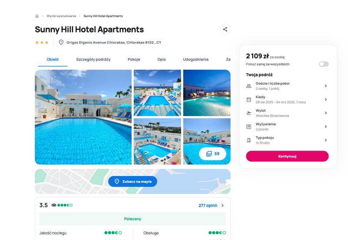
Task: Click the meal icon next to Wyżywienie
Action: coord(249,127)
